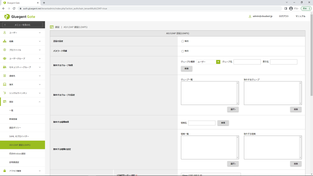This screenshot has width=313, height=176.
Task: Click 検索 button next to 組織名 field
Action: click(223, 123)
